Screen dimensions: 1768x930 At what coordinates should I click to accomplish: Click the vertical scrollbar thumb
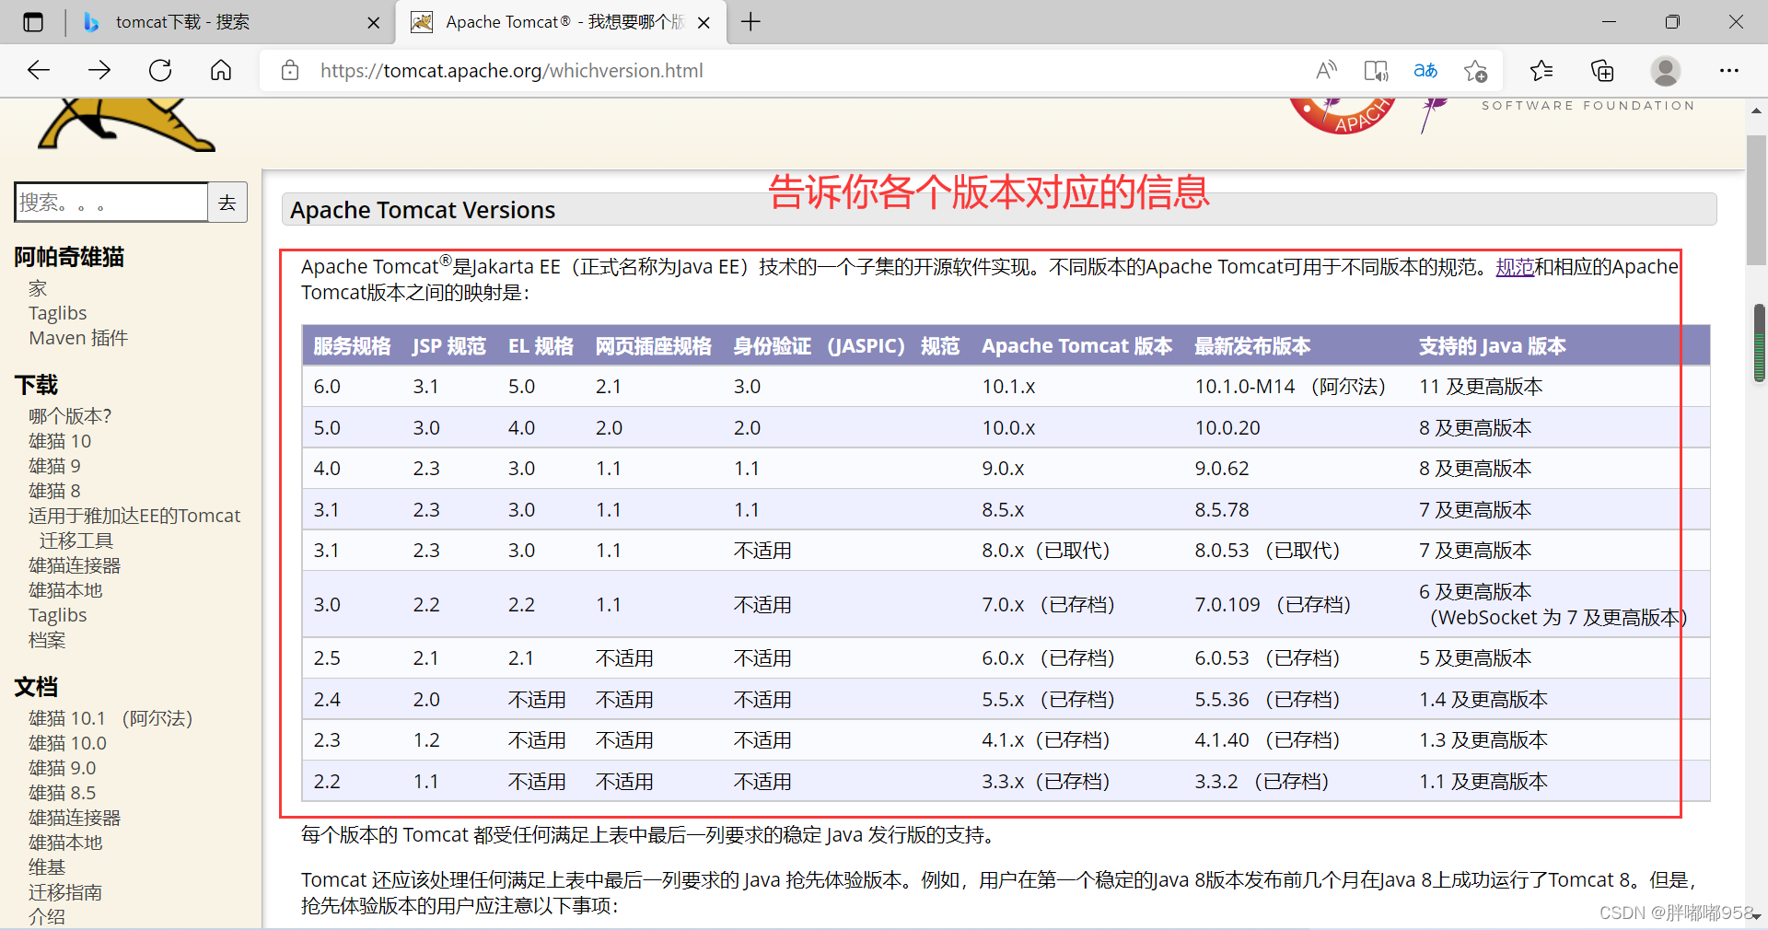(1756, 201)
